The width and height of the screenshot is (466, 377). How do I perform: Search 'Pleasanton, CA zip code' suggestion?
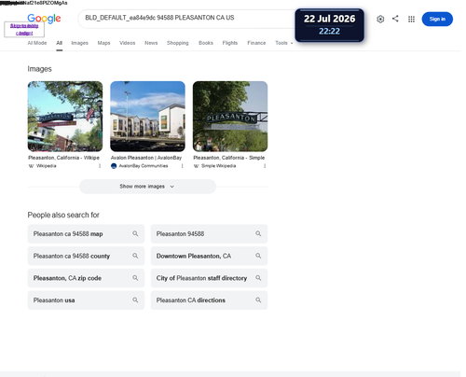point(86,278)
